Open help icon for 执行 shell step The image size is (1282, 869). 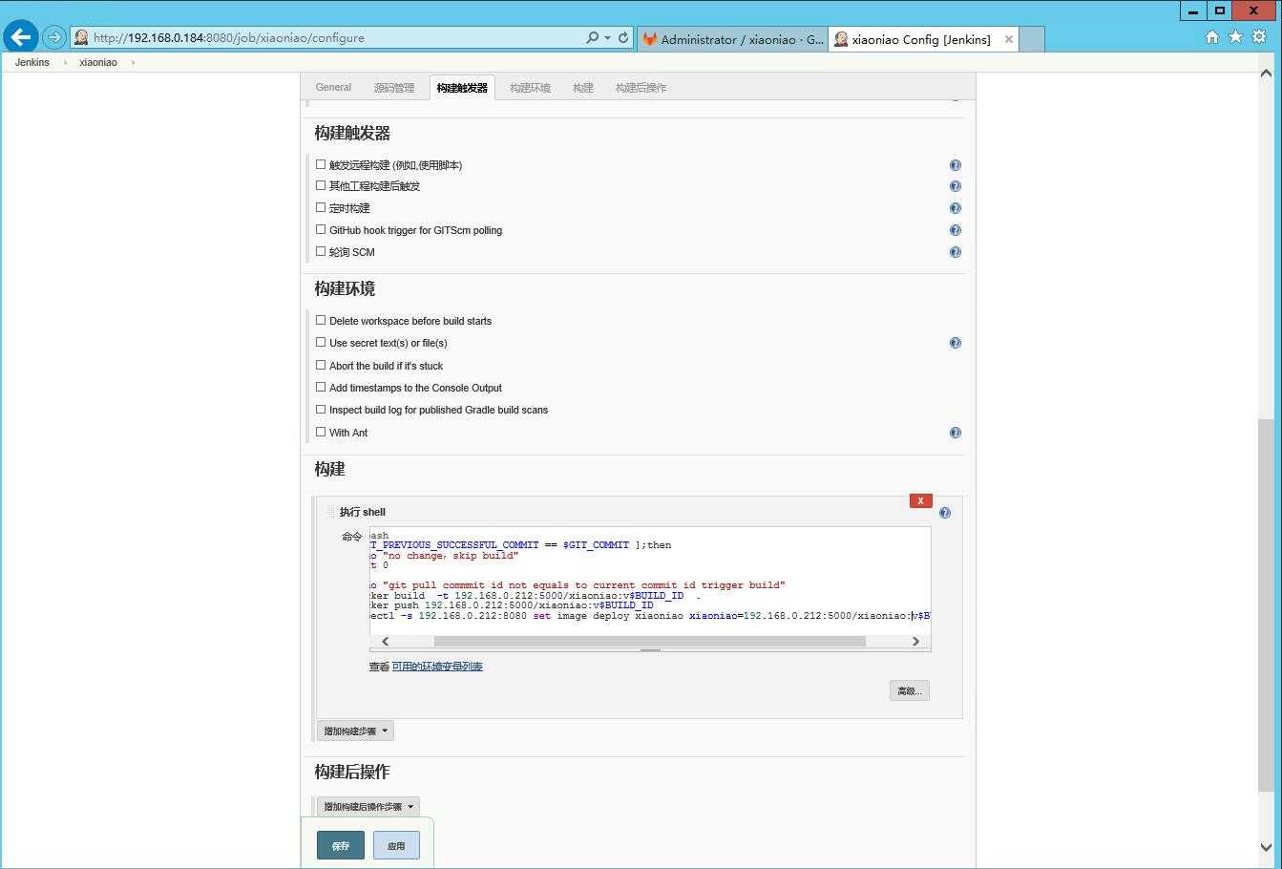(x=944, y=513)
